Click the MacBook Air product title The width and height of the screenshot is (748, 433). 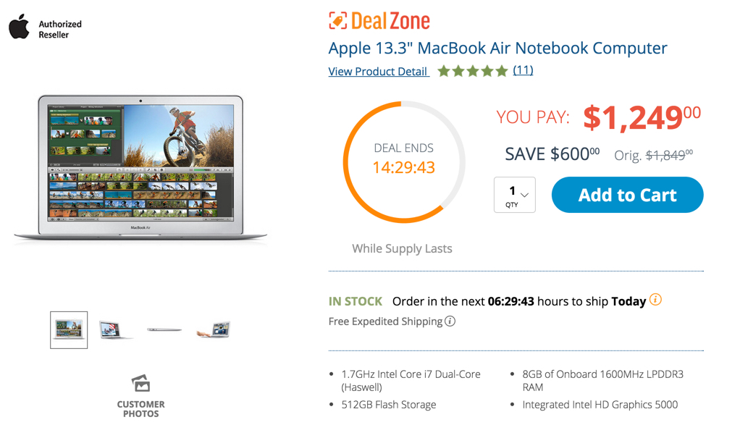(x=497, y=49)
